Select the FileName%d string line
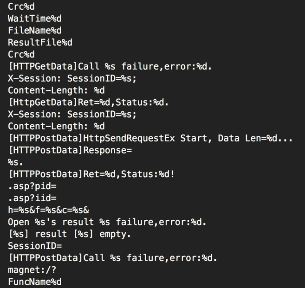 (x=35, y=31)
